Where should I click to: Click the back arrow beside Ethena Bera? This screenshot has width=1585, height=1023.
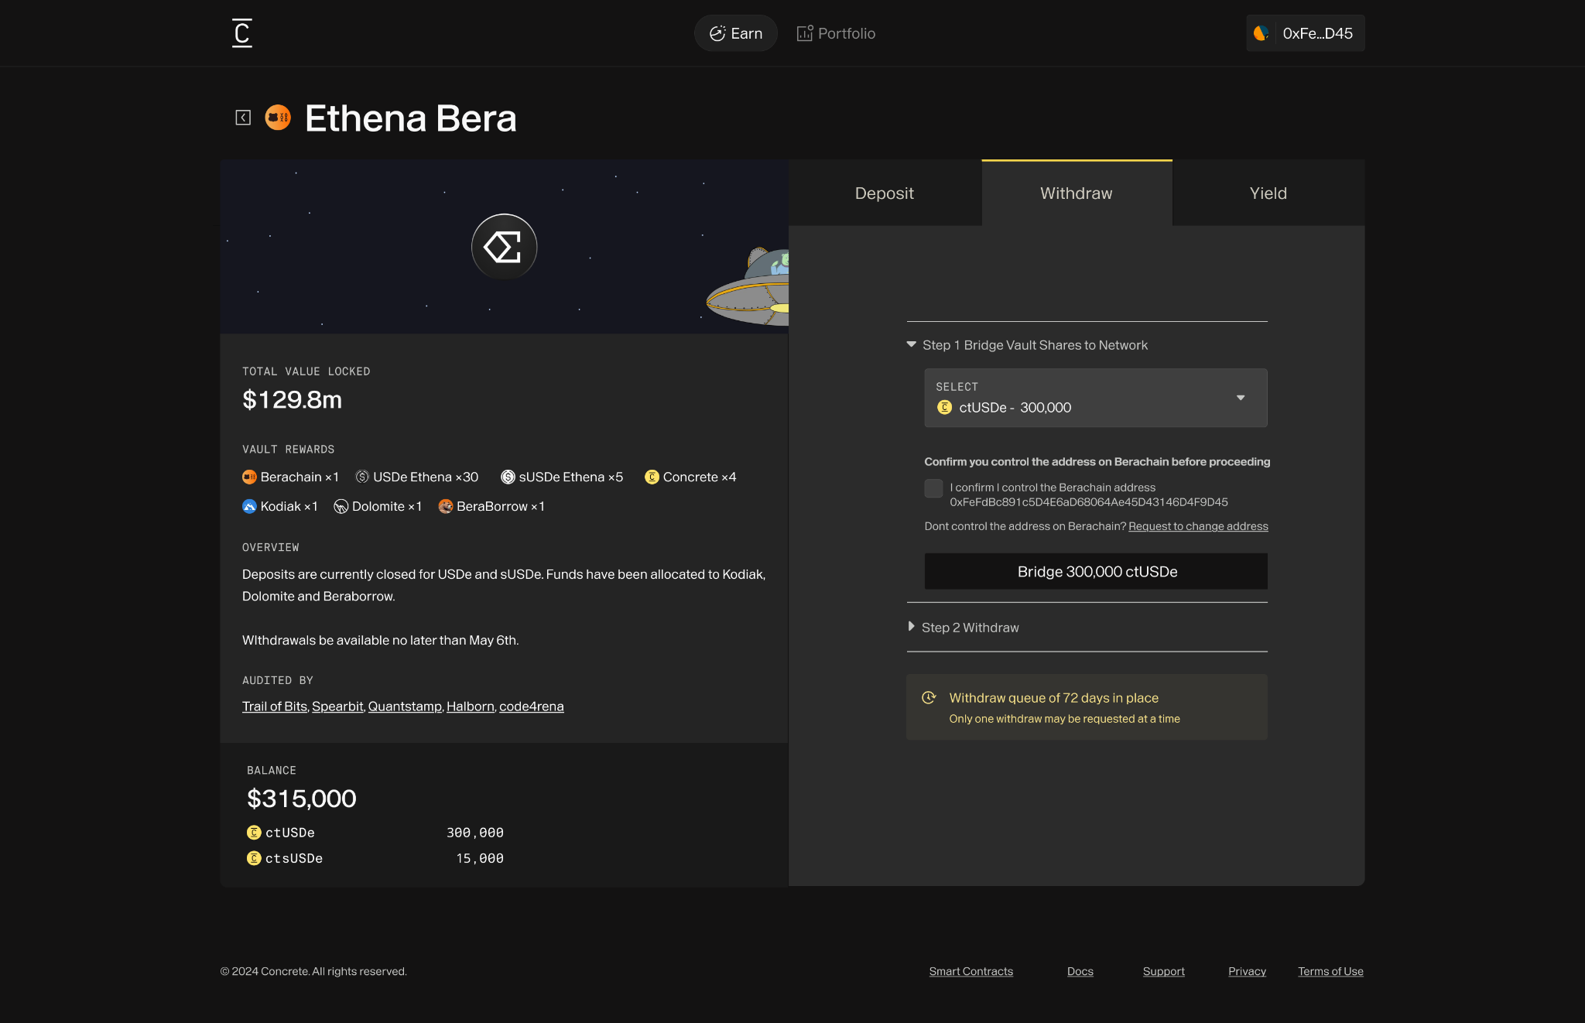243,118
